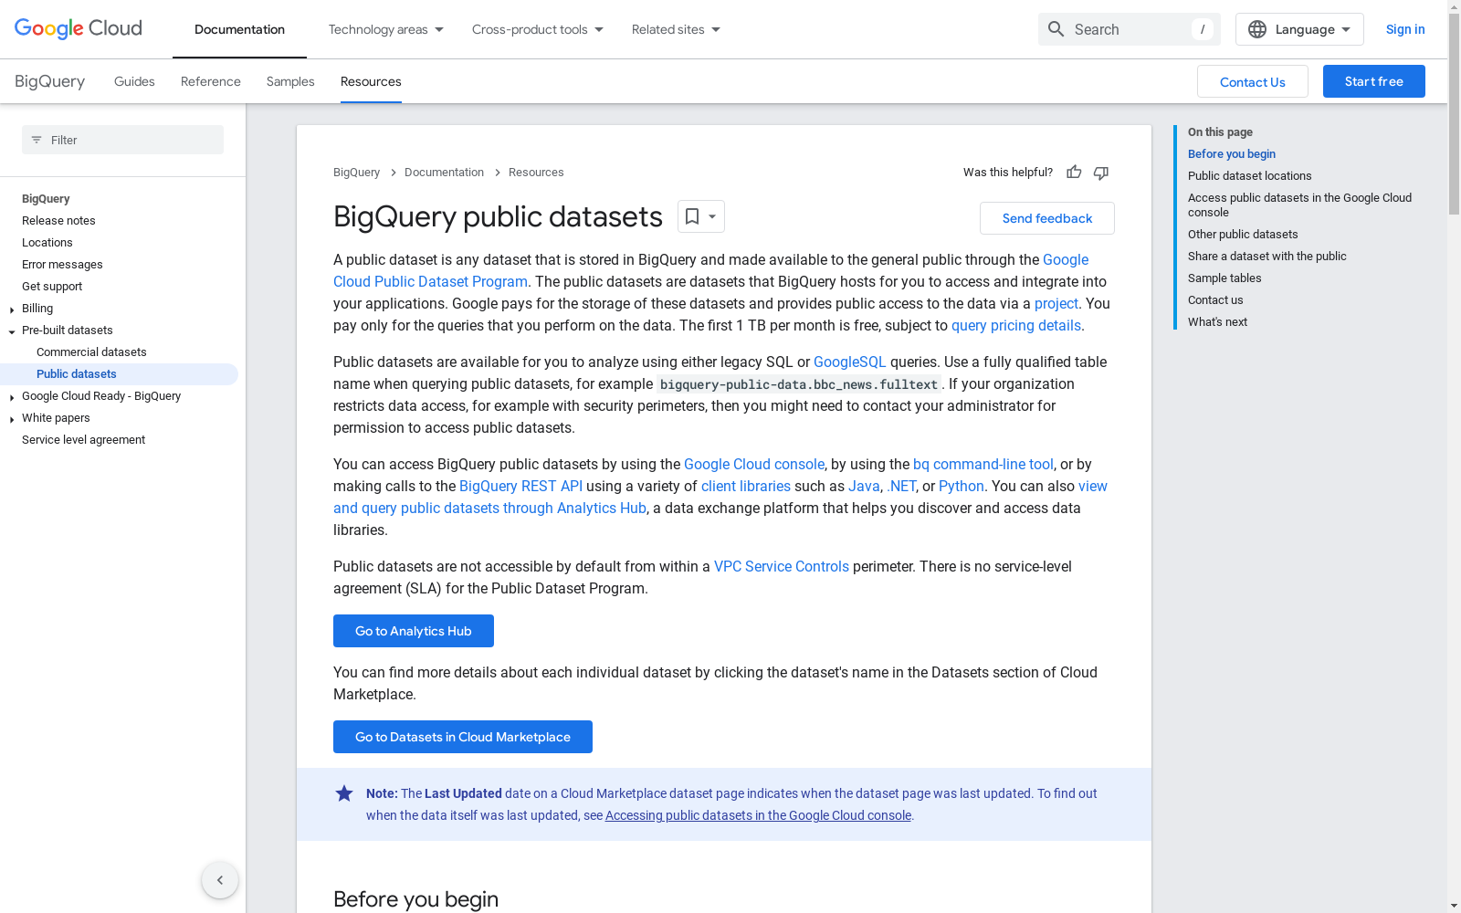Click the thumbs up helpful icon
Screen dimensions: 1461x913
tap(1074, 173)
